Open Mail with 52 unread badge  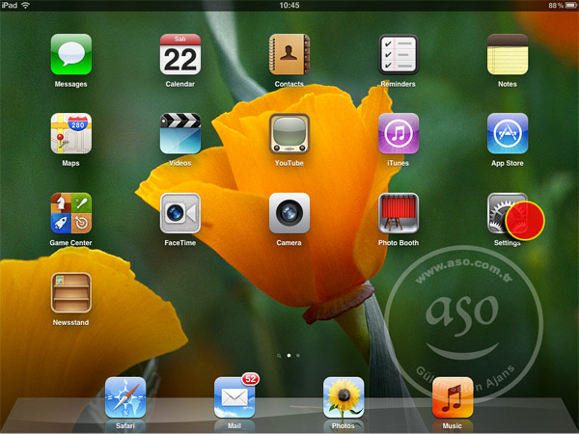[234, 397]
